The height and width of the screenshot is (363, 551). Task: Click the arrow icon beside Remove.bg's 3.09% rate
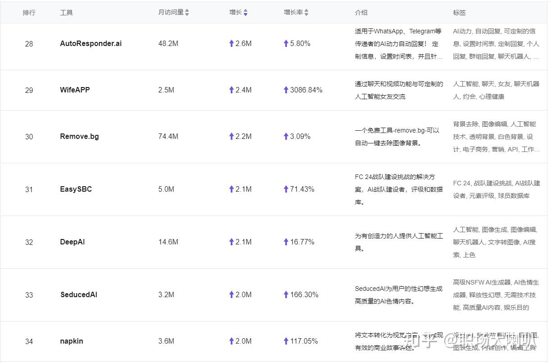286,136
